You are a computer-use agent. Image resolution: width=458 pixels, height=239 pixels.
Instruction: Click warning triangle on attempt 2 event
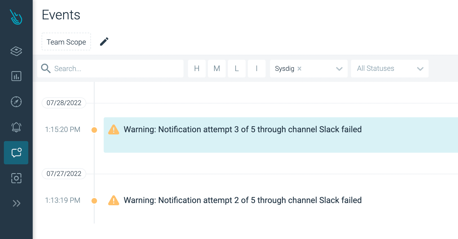pos(114,200)
